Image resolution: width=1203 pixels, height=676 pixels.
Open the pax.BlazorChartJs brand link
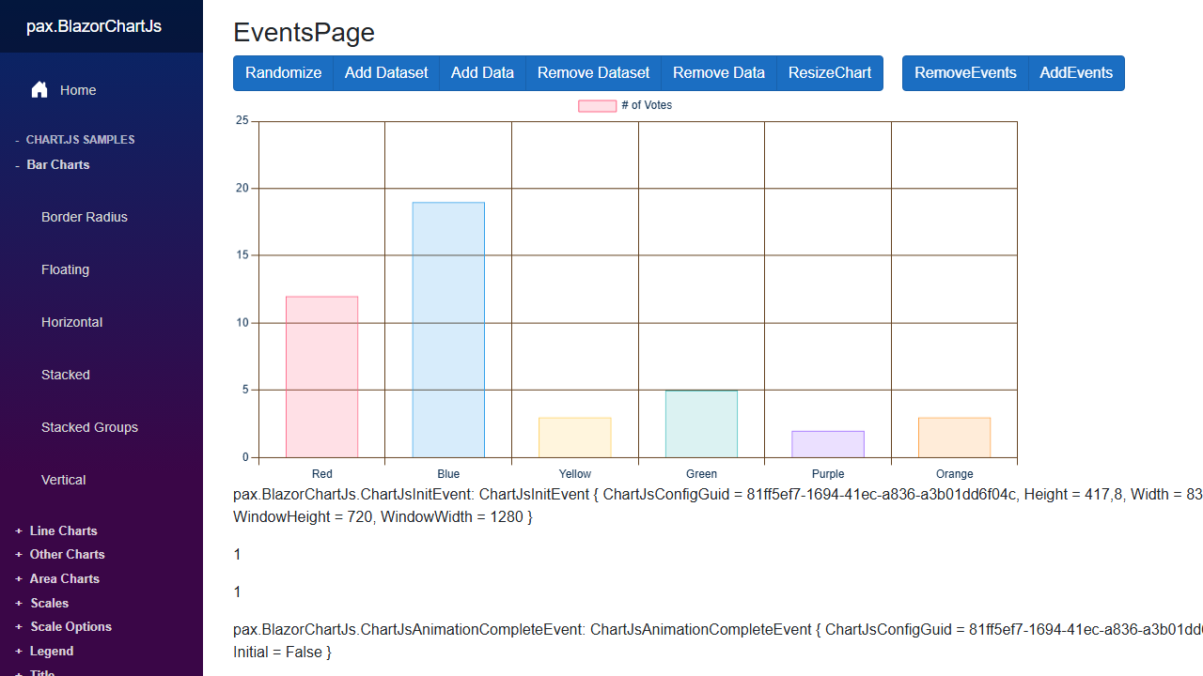[x=94, y=26]
